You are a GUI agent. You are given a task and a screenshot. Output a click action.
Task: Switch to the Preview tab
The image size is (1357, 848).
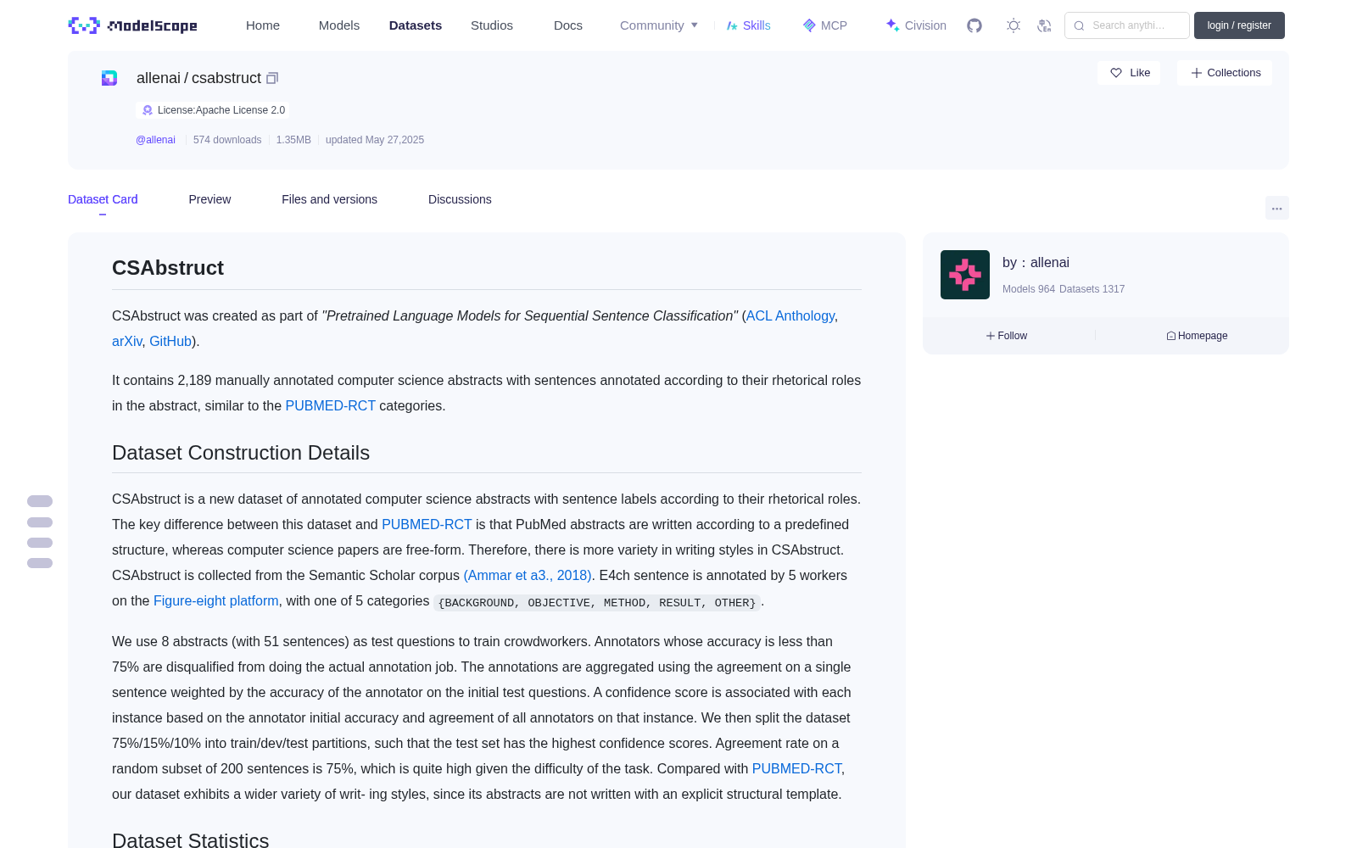(209, 199)
